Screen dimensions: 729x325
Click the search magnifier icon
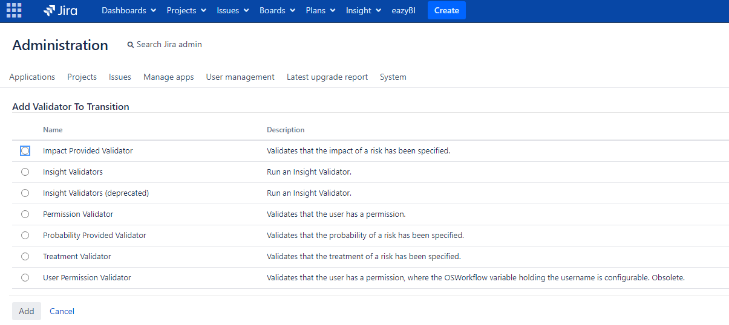(131, 45)
